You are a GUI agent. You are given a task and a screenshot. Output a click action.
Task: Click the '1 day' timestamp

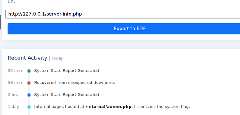tap(13, 107)
